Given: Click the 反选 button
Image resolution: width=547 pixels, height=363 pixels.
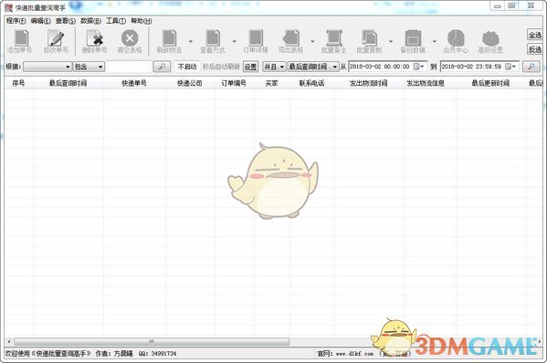Looking at the screenshot, I should pos(534,49).
